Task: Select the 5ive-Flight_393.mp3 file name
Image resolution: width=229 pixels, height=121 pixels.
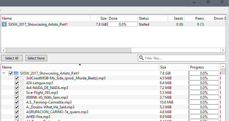Action: coord(42,93)
